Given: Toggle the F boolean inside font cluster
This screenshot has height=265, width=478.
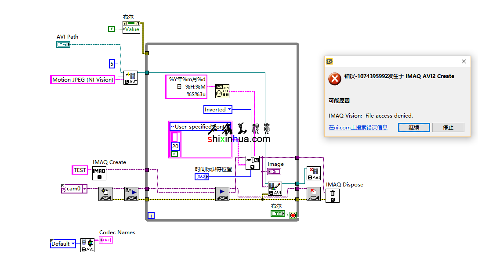Looking at the screenshot, I should pyautogui.click(x=174, y=154).
